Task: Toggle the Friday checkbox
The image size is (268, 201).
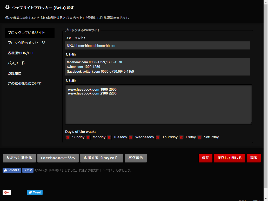Action: (181, 137)
